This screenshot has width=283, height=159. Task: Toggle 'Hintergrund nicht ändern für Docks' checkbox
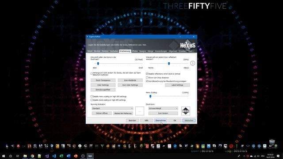[x=92, y=74]
